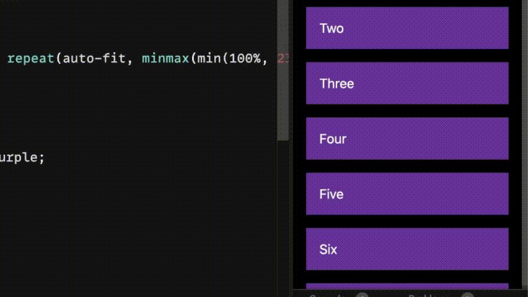Select the purple grid item Four
Viewport: 528px width, 297px height.
tap(407, 139)
